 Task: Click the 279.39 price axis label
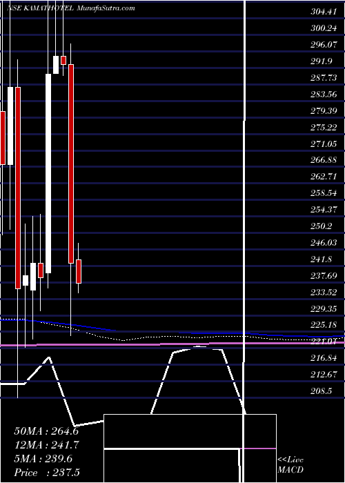324,111
